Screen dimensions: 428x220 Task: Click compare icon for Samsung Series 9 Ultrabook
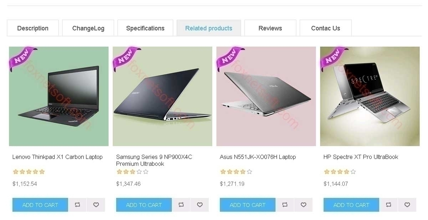pyautogui.click(x=181, y=205)
